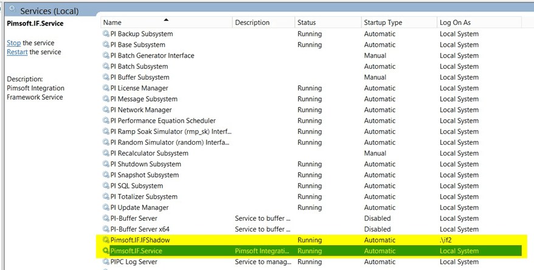
Task: Click the gear icon beside PI Totalizer Subsystem
Action: [106, 197]
